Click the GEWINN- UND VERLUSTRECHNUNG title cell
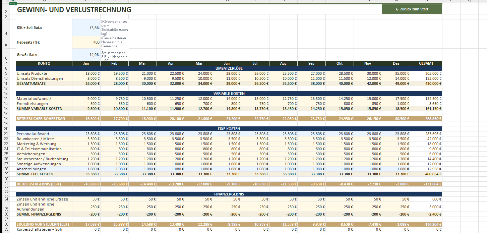The image size is (487, 233). point(74,10)
